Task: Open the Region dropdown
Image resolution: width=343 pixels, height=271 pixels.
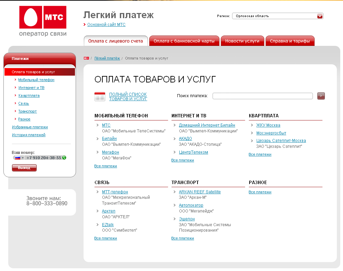Action: 277,16
